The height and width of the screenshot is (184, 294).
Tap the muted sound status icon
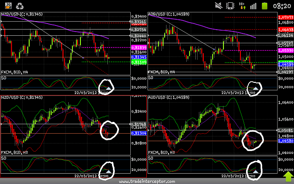point(219,6)
